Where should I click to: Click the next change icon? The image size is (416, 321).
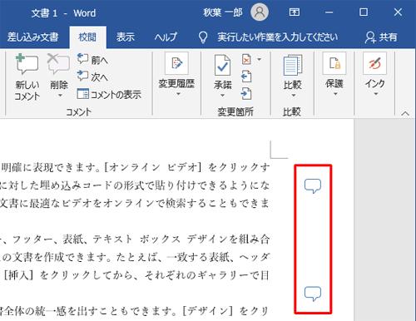(x=246, y=94)
